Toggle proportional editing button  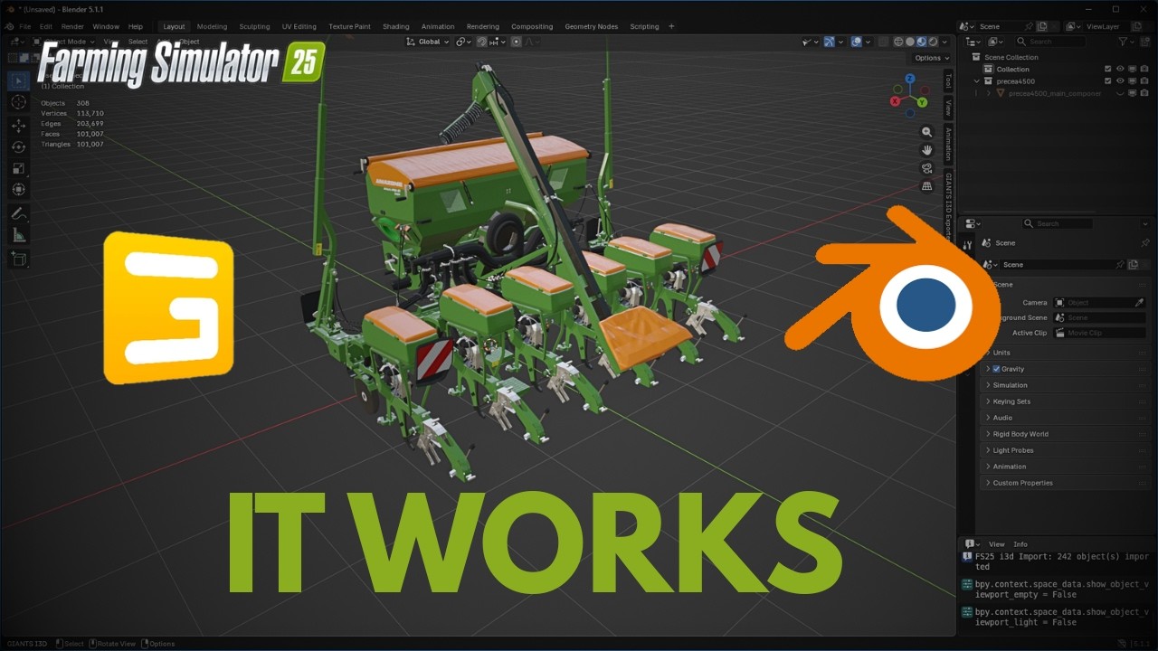click(517, 42)
